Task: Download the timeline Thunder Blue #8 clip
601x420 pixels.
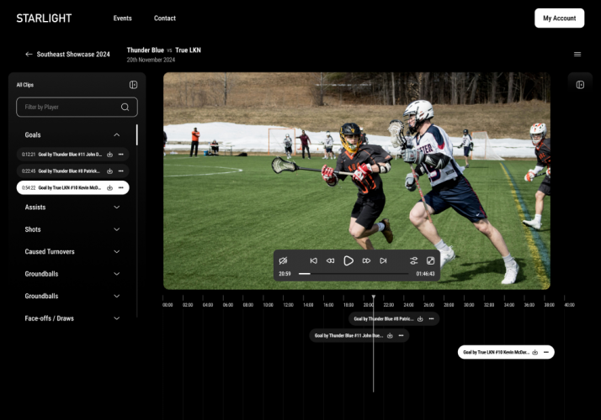Action: pyautogui.click(x=420, y=318)
